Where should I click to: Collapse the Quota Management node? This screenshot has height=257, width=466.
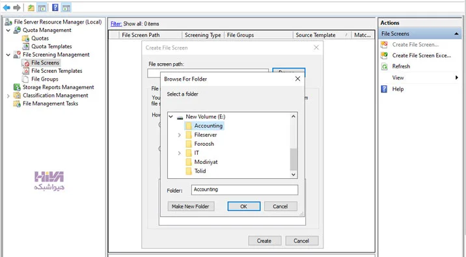[x=8, y=31]
